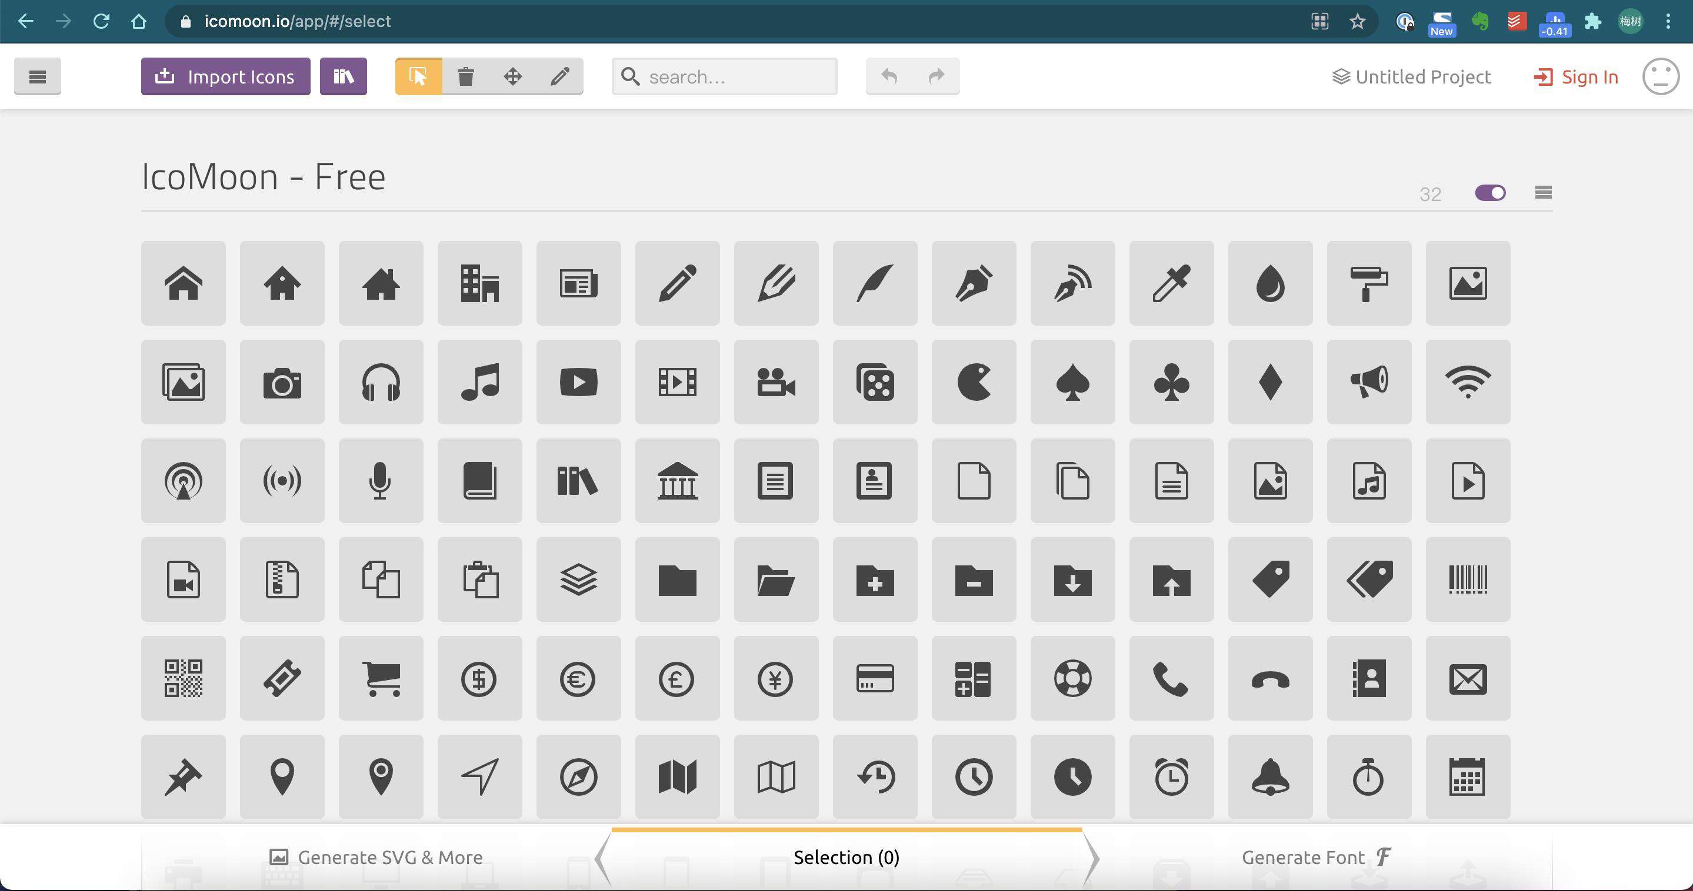This screenshot has height=891, width=1693.
Task: Select the droplet icon
Action: [x=1271, y=283]
